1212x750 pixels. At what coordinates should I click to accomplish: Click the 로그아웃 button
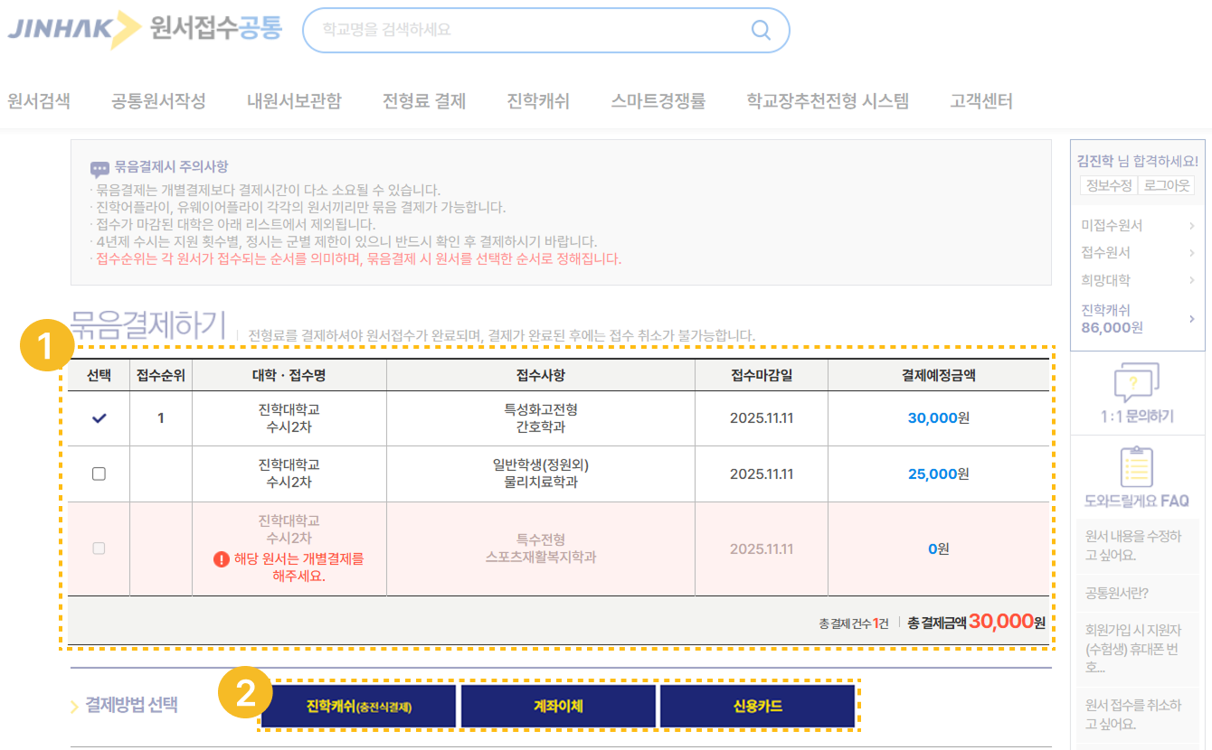[1167, 185]
